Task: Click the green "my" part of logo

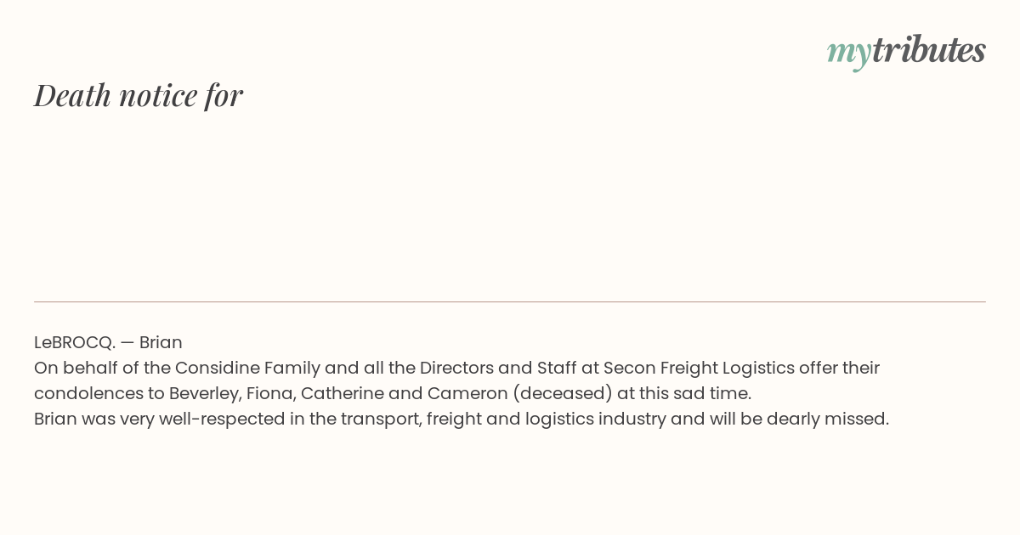Action: (849, 54)
